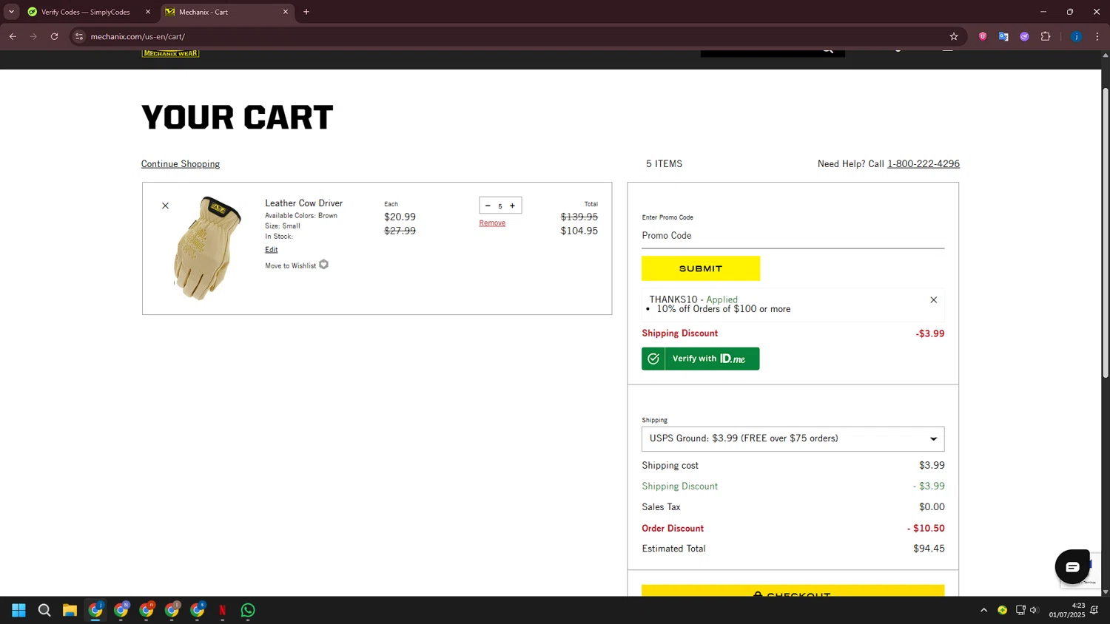Click the red Remove link
Image resolution: width=1110 pixels, height=624 pixels.
[492, 223]
